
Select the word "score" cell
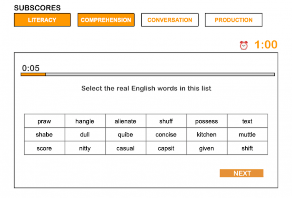pos(44,148)
